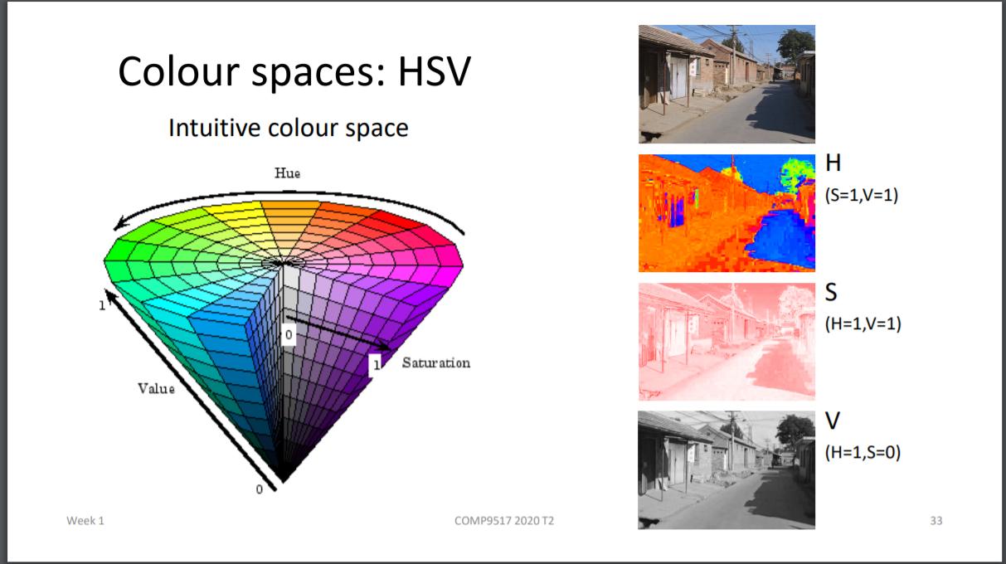Click the "S" channel label
The height and width of the screenshot is (564, 1006).
[x=831, y=294]
